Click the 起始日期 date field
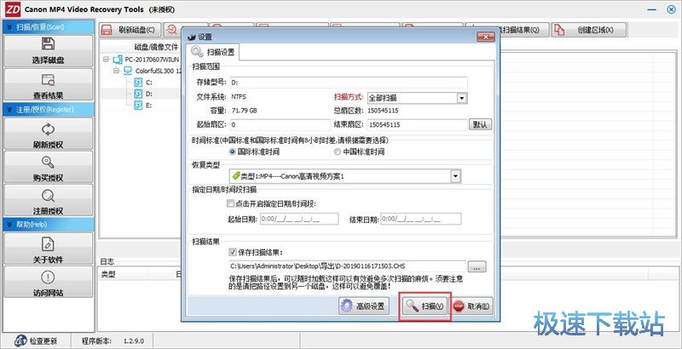 click(x=299, y=219)
